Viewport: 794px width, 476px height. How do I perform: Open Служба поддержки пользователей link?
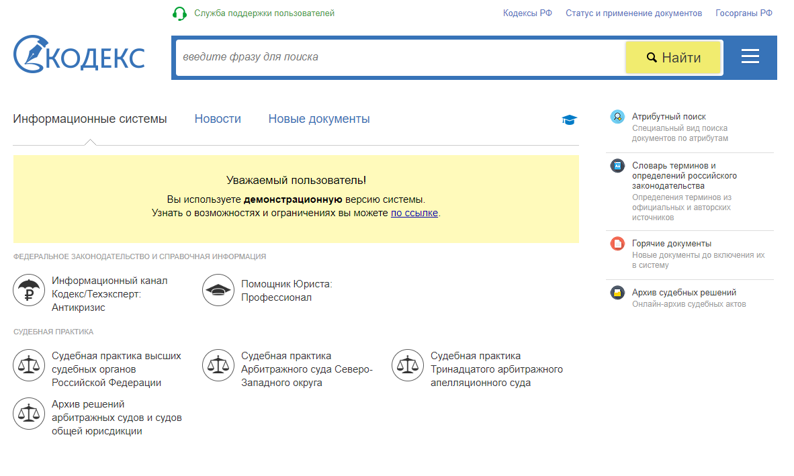264,13
